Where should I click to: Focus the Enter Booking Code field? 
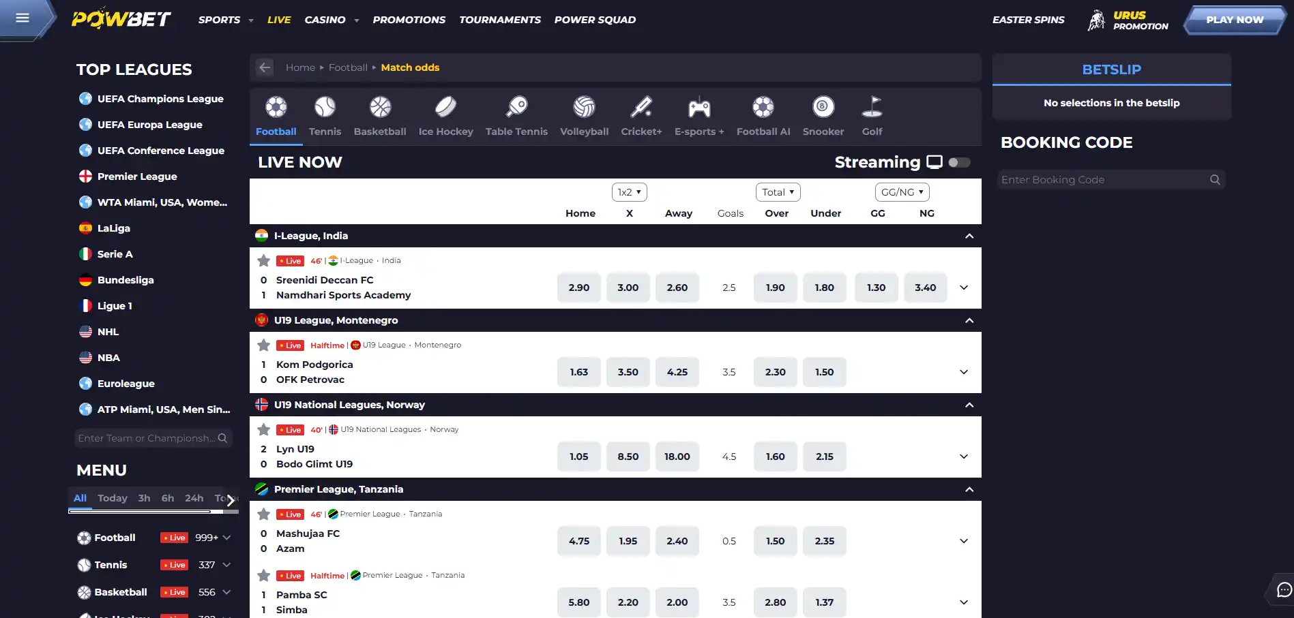coord(1102,180)
